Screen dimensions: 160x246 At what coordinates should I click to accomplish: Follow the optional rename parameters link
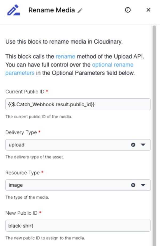69,69
